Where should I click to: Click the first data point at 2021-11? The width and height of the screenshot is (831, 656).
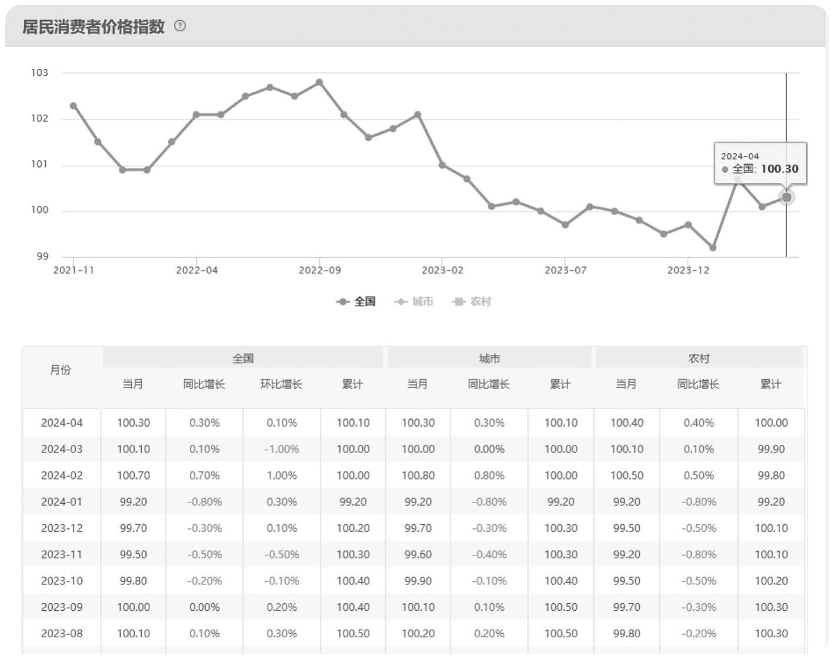coord(74,106)
